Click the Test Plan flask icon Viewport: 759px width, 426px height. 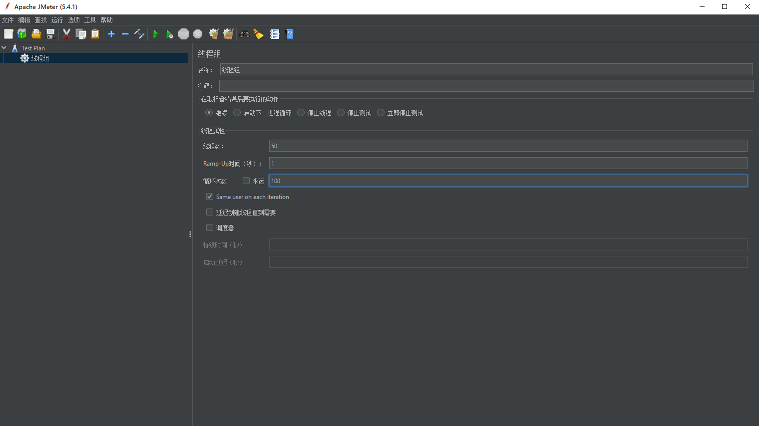15,48
